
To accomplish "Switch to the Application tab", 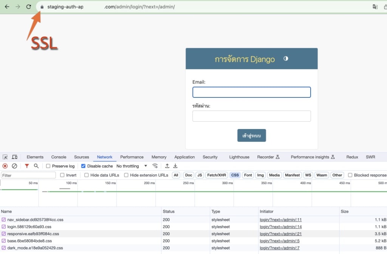I will pyautogui.click(x=184, y=157).
